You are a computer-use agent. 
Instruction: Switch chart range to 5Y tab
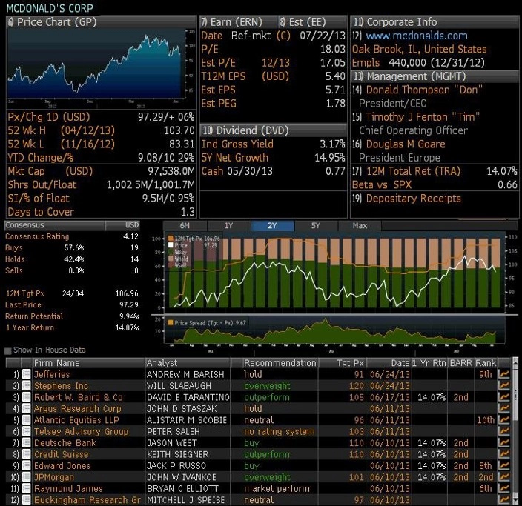[316, 225]
